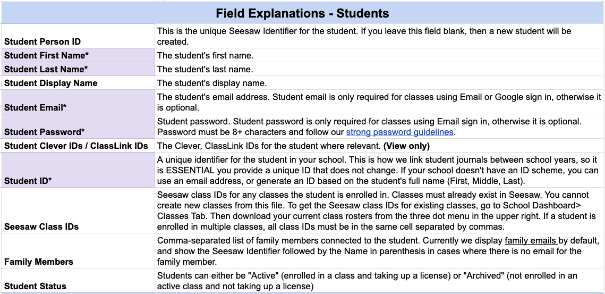
Task: Click the Student ID* label cell
Action: pos(78,170)
